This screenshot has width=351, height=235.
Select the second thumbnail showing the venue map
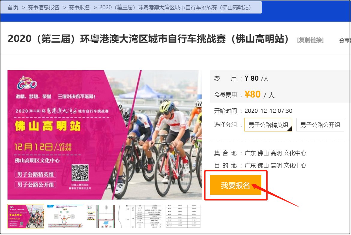[x=65, y=216]
